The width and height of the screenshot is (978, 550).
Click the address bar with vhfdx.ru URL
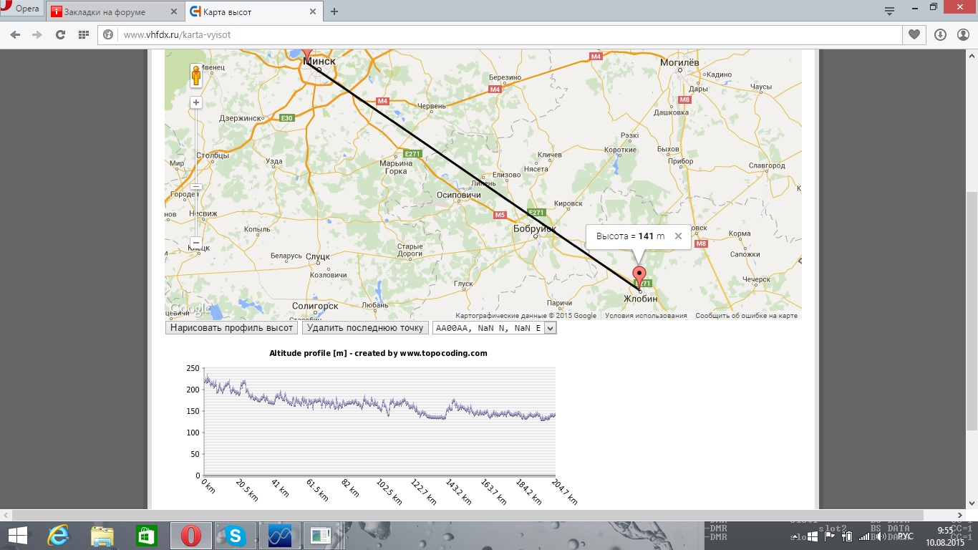coord(501,34)
